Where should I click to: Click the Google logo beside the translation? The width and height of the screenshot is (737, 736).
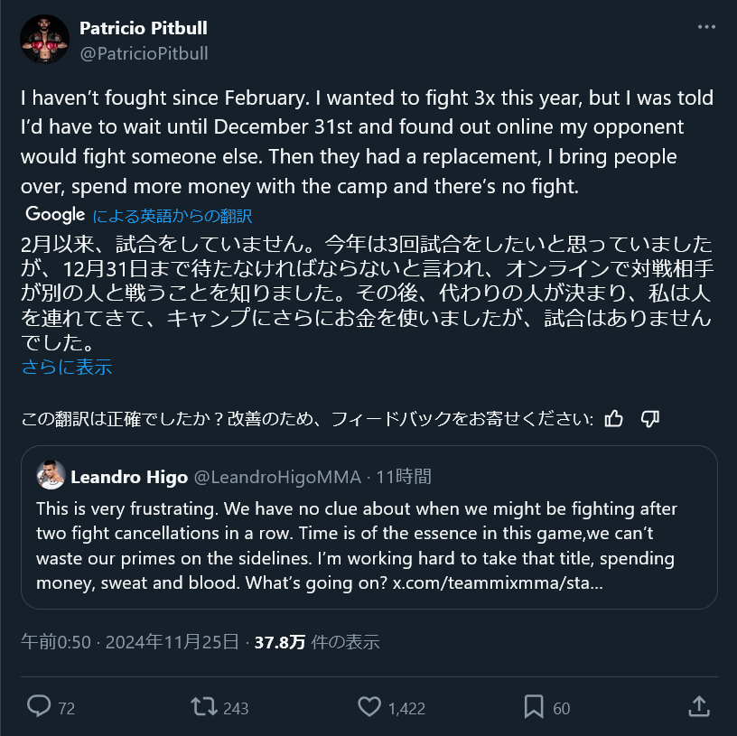[x=54, y=215]
